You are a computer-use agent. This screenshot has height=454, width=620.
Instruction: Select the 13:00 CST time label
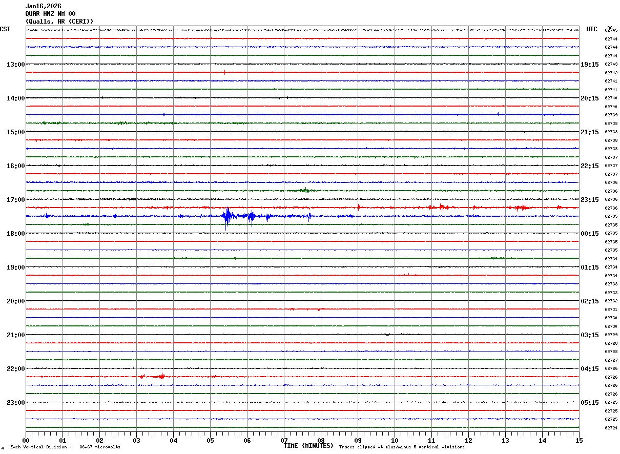pos(15,65)
